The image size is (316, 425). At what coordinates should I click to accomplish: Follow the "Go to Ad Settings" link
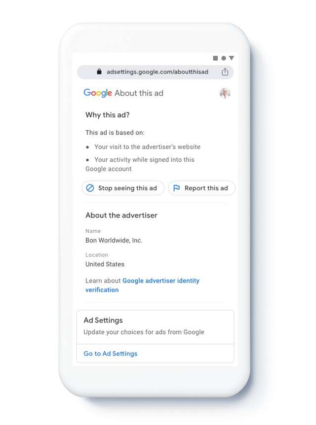(x=111, y=354)
